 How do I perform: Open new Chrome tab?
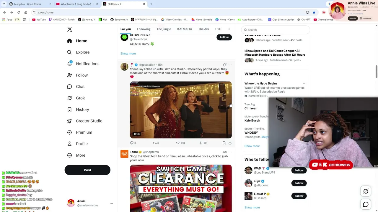coord(151,4)
